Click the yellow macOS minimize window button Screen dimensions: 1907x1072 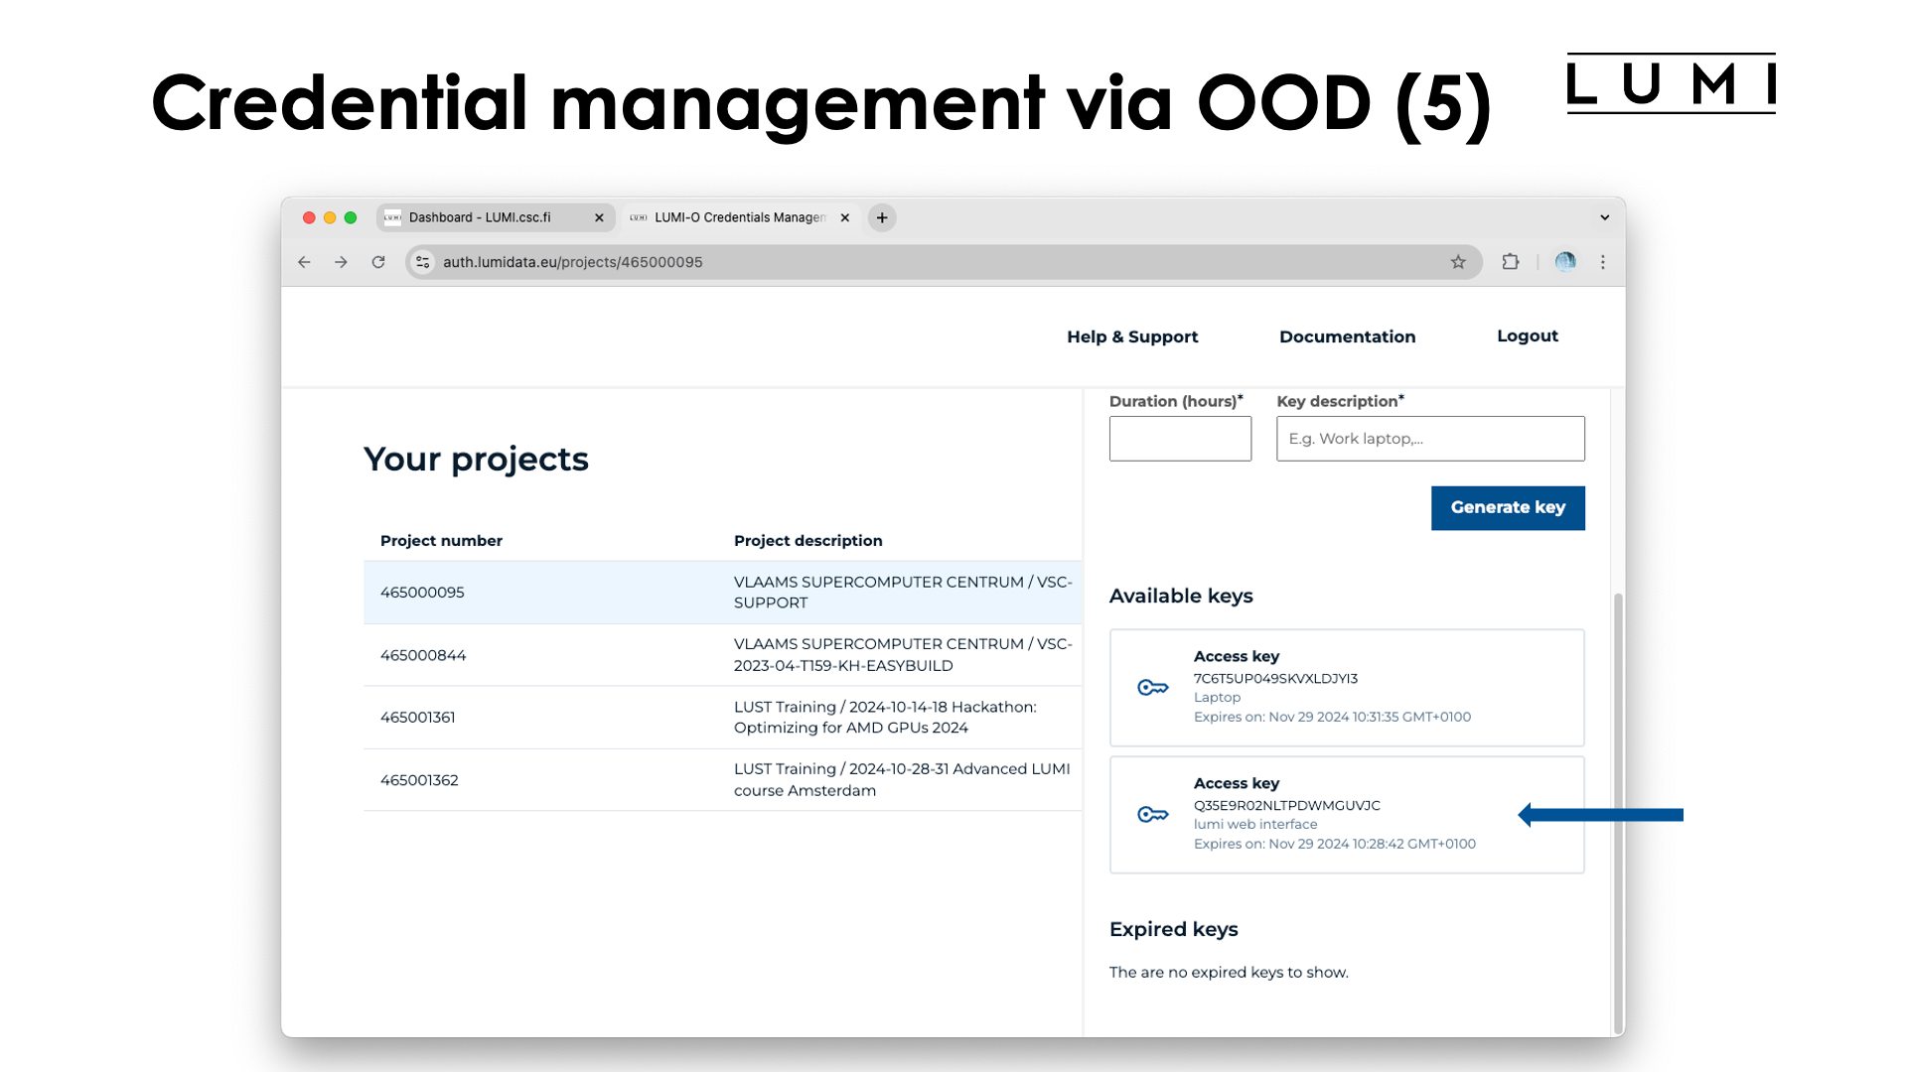click(x=330, y=217)
